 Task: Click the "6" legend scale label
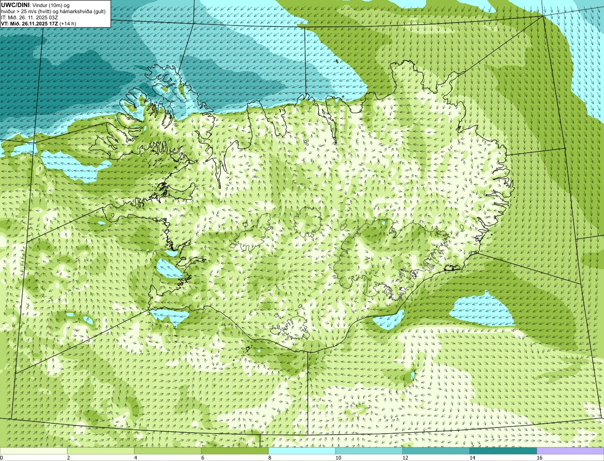click(x=203, y=458)
